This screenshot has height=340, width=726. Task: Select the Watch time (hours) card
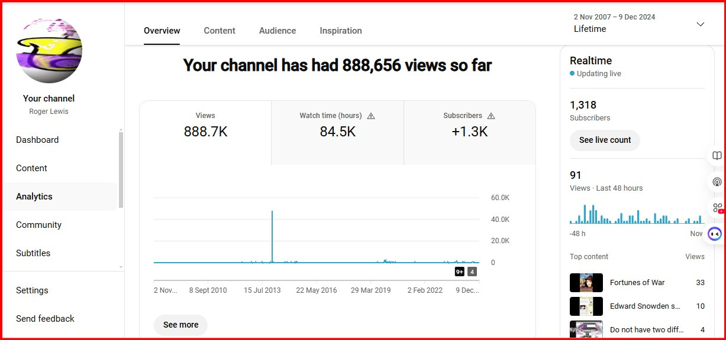(x=337, y=133)
